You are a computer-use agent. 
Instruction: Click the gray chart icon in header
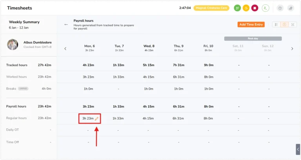291,8
